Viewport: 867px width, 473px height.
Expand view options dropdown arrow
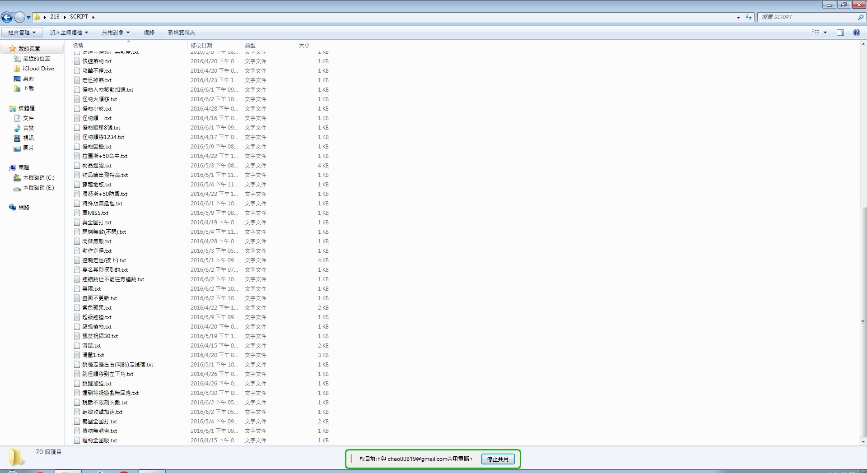point(825,32)
